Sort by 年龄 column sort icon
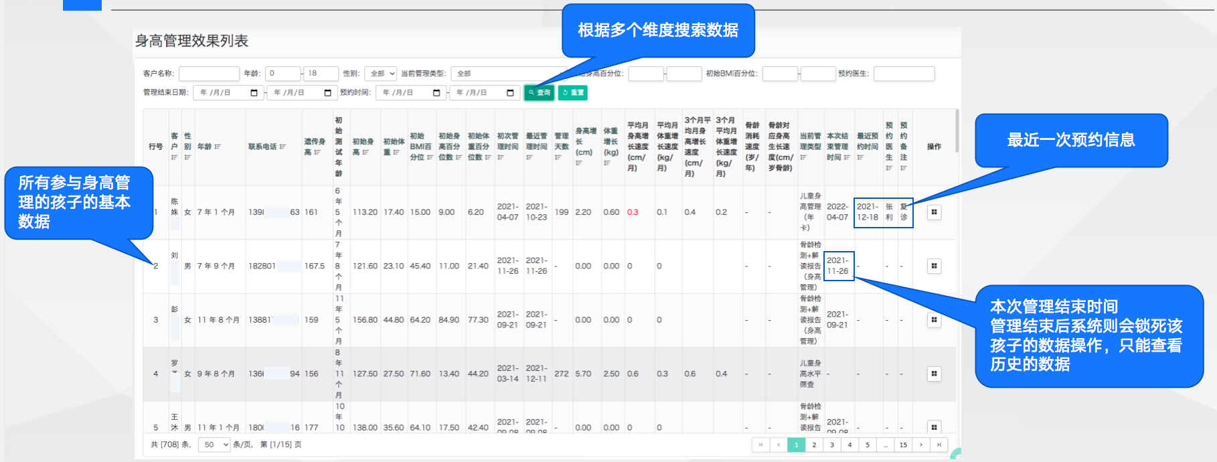This screenshot has height=462, width=1217. coord(218,147)
